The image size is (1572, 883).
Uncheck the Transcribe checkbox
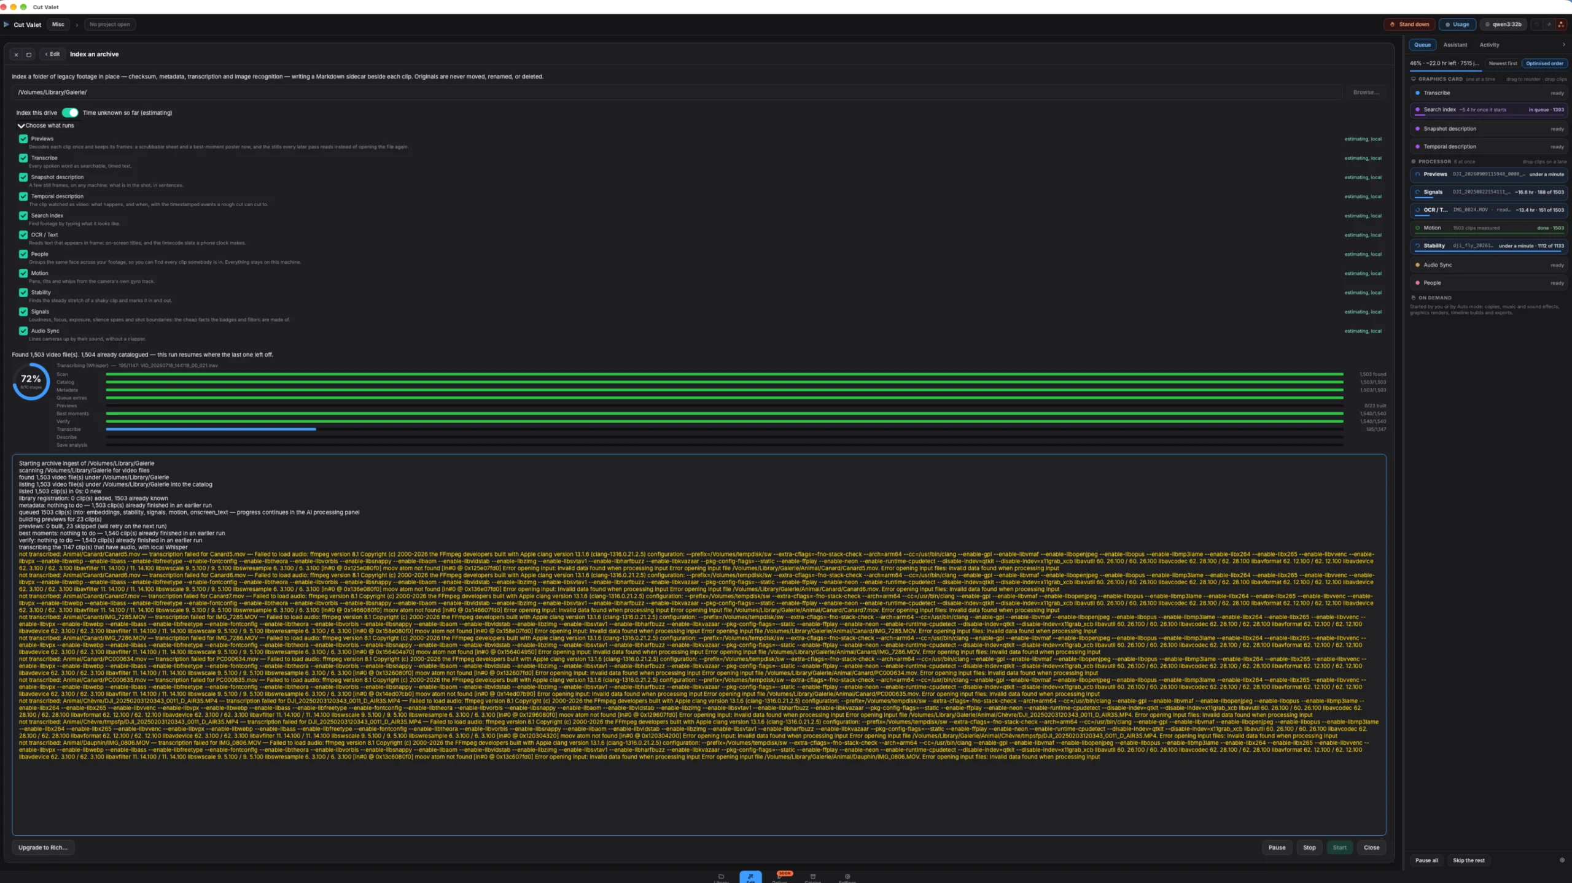click(x=23, y=158)
